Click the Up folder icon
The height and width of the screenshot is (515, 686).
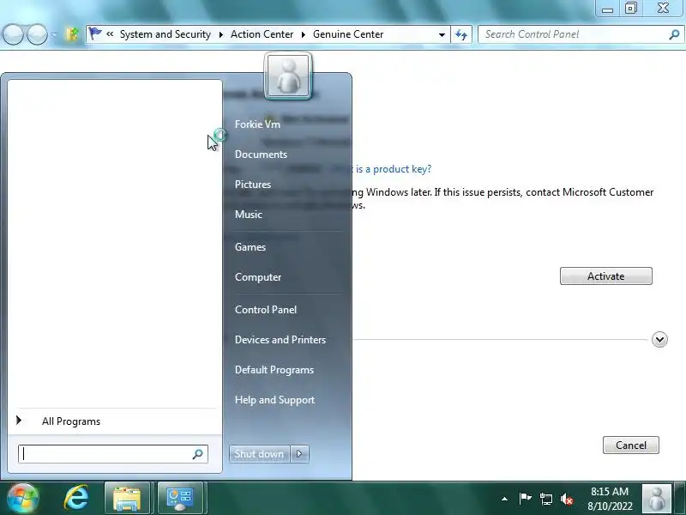click(73, 33)
